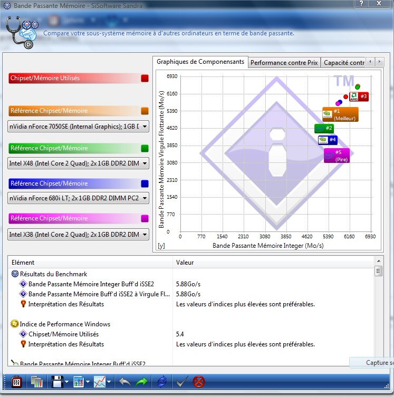Open the nVidia nForce 7050SE reference dropdown
Screen dimensions: 394x397
78,127
